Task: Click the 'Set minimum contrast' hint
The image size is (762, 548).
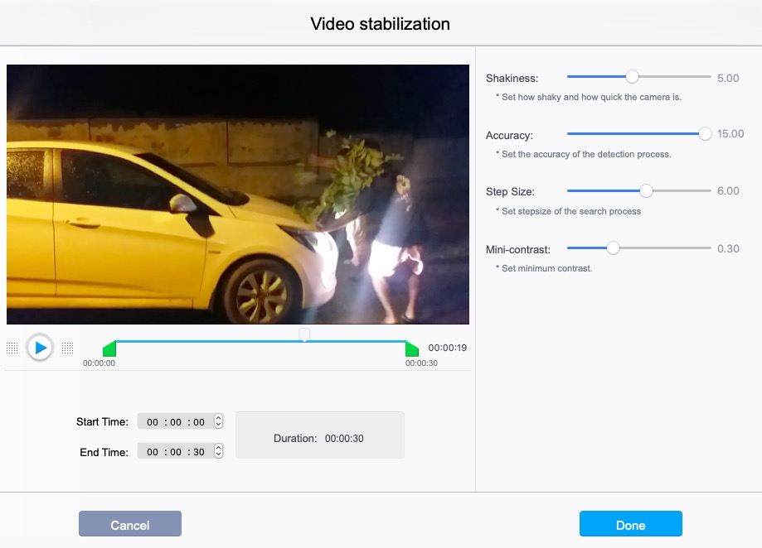Action: (544, 269)
